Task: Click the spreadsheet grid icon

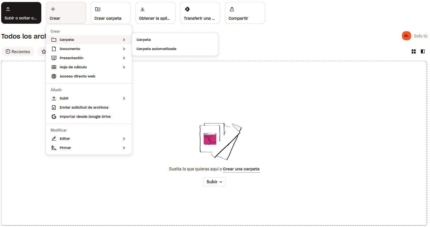Action: coord(54,67)
